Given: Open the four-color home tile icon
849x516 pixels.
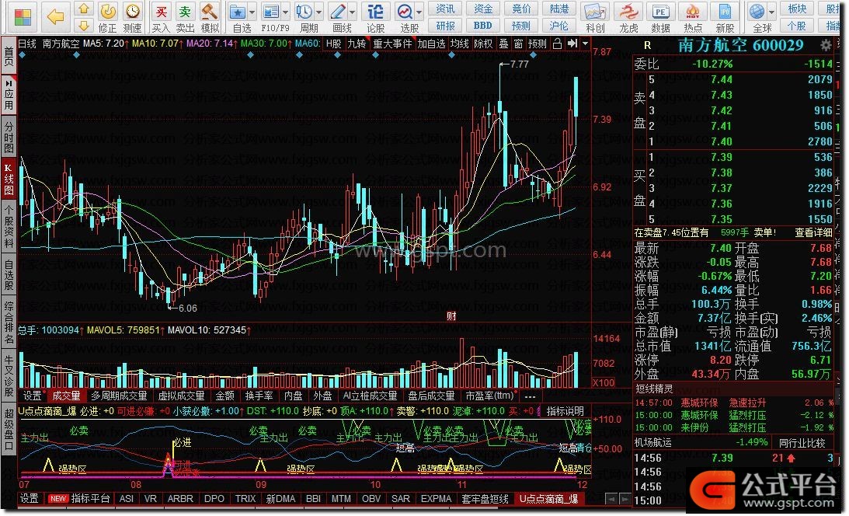Looking at the screenshot, I should pos(23,17).
